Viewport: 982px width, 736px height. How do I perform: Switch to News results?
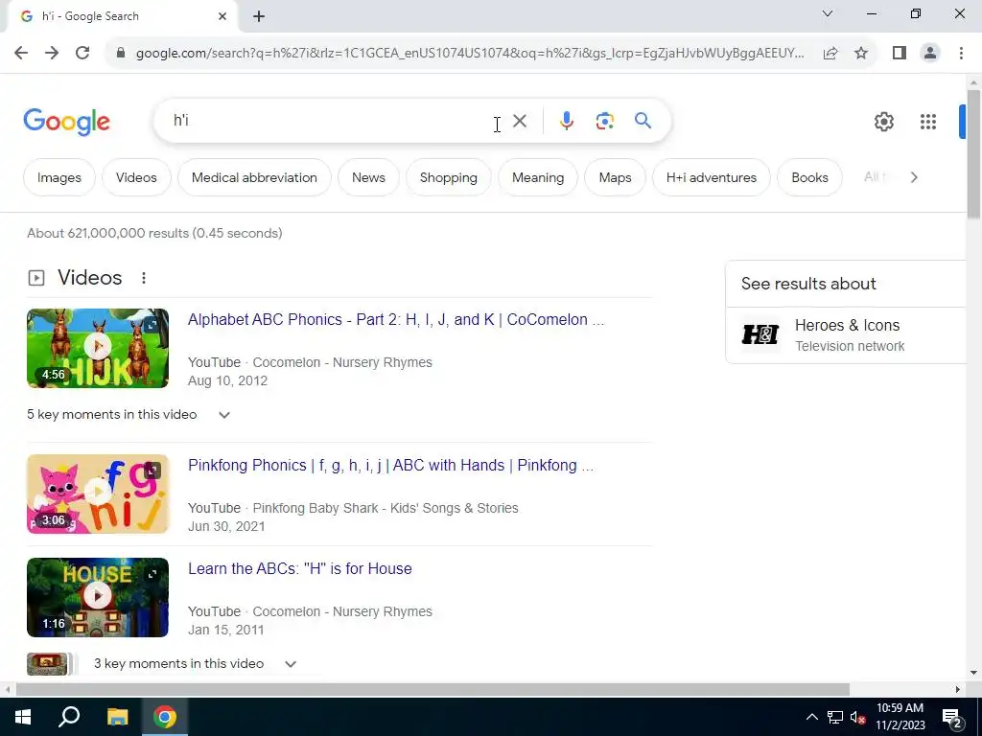(x=368, y=177)
